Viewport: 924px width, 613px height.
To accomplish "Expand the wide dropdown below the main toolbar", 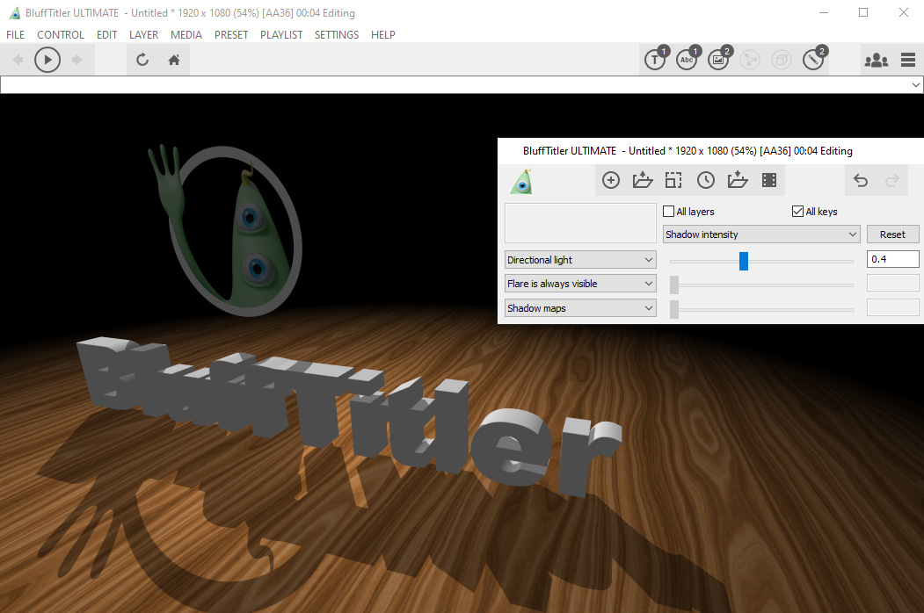I will (916, 85).
